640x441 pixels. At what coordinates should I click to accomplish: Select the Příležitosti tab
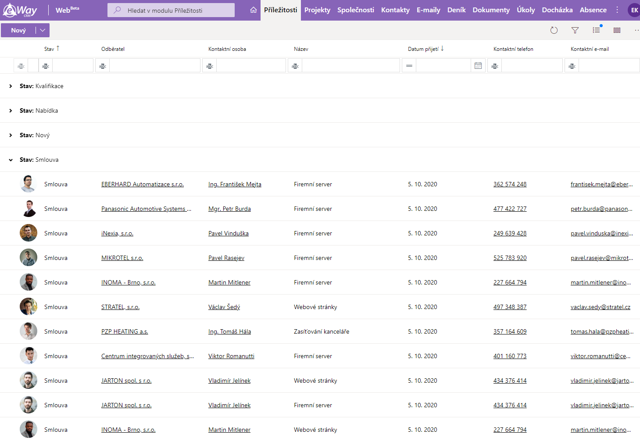click(x=281, y=10)
